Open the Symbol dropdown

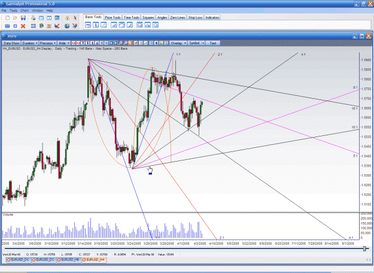pyautogui.click(x=196, y=43)
